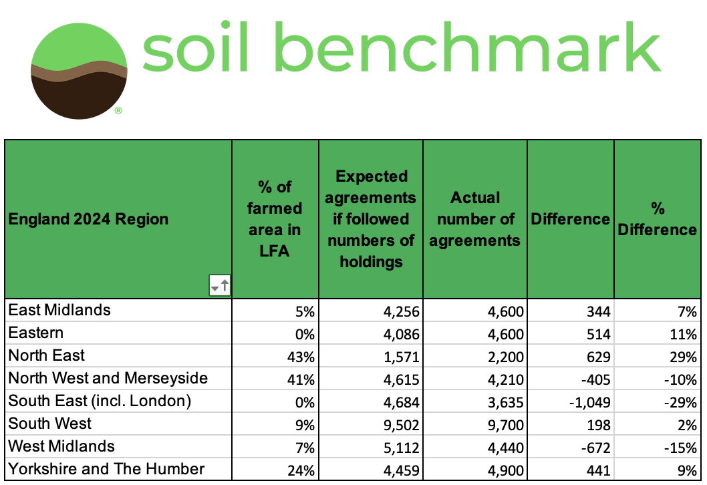Select the '% of farmed area in LFA' header

click(x=275, y=219)
